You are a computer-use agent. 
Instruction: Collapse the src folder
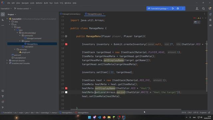point(10,24)
